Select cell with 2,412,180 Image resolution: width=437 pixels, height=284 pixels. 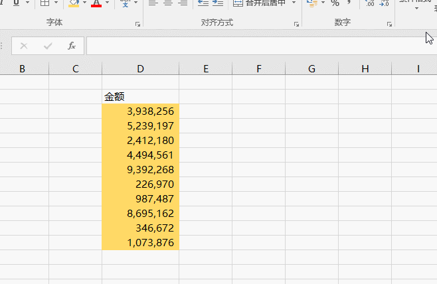[x=141, y=140]
